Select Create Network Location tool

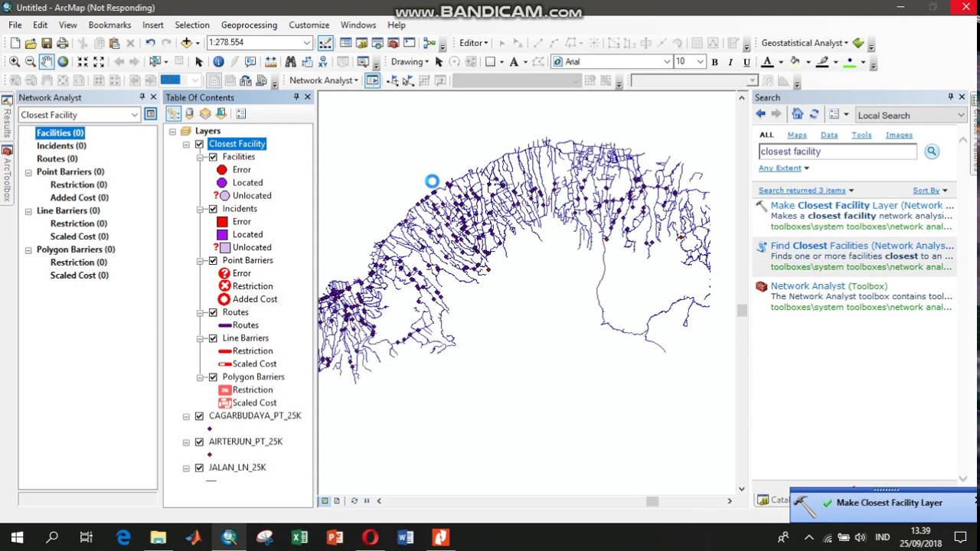point(393,80)
